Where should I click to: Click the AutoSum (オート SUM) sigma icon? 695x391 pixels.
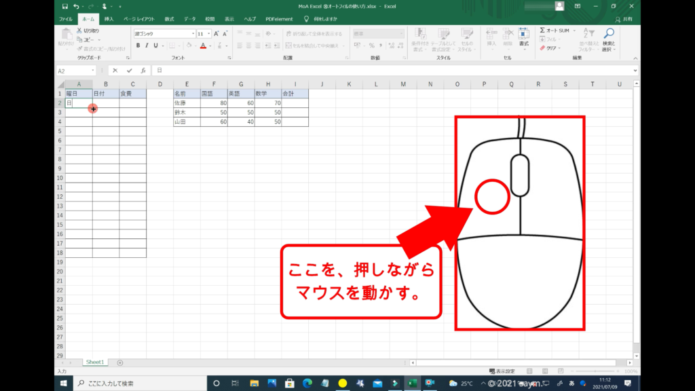tap(543, 31)
